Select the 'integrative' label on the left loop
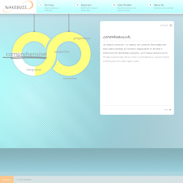This screenshot has height=183, width=183. 34,70
